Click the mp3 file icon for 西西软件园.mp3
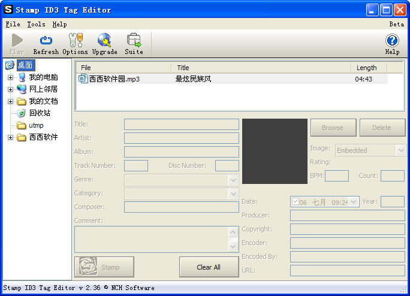 83,78
